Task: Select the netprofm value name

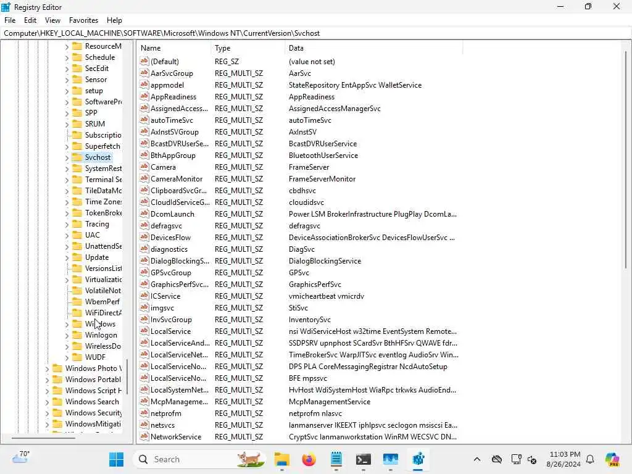Action: [x=165, y=413]
